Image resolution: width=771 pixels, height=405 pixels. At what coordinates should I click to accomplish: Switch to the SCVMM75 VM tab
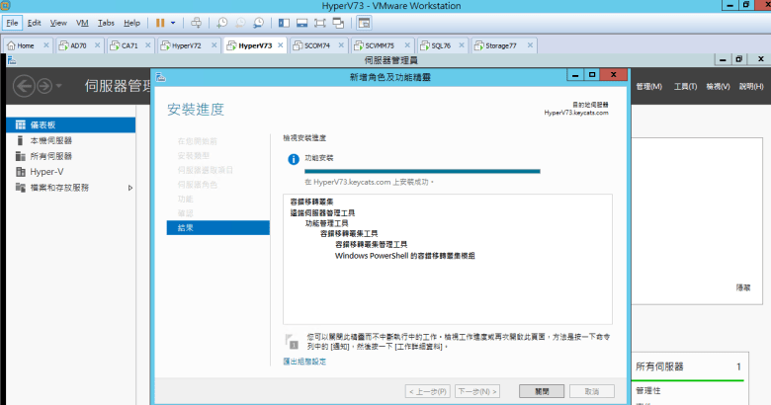pyautogui.click(x=378, y=45)
